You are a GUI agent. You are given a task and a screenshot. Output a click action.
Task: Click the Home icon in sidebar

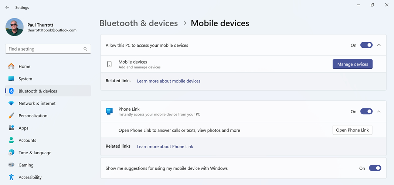coord(11,67)
